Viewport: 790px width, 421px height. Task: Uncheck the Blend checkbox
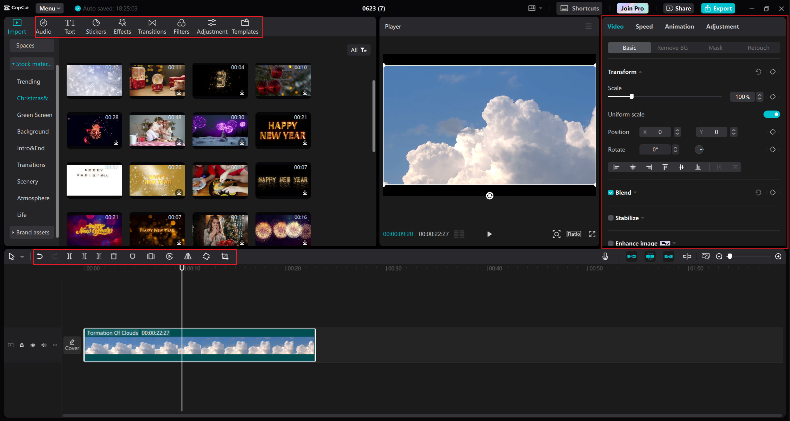click(611, 192)
